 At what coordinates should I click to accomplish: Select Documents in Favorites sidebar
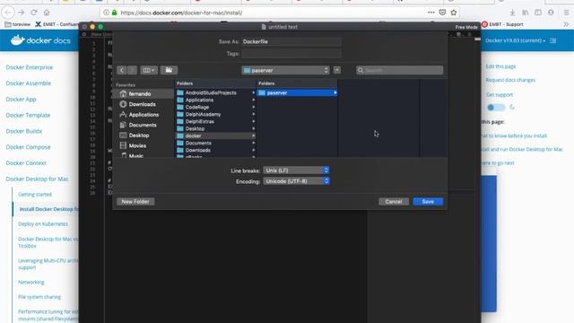tap(143, 125)
